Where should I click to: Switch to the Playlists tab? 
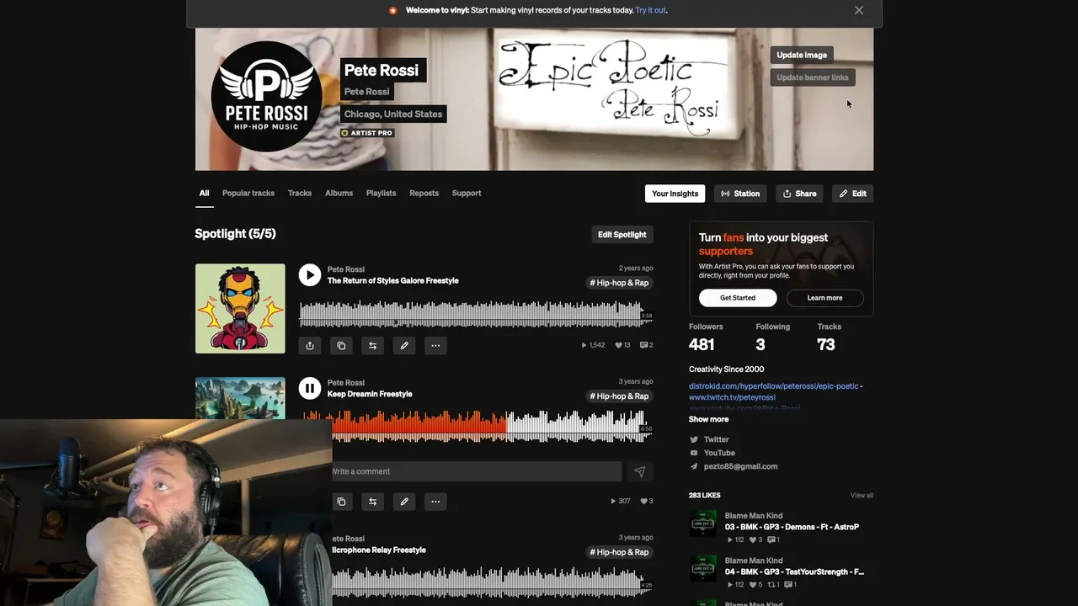coord(381,194)
